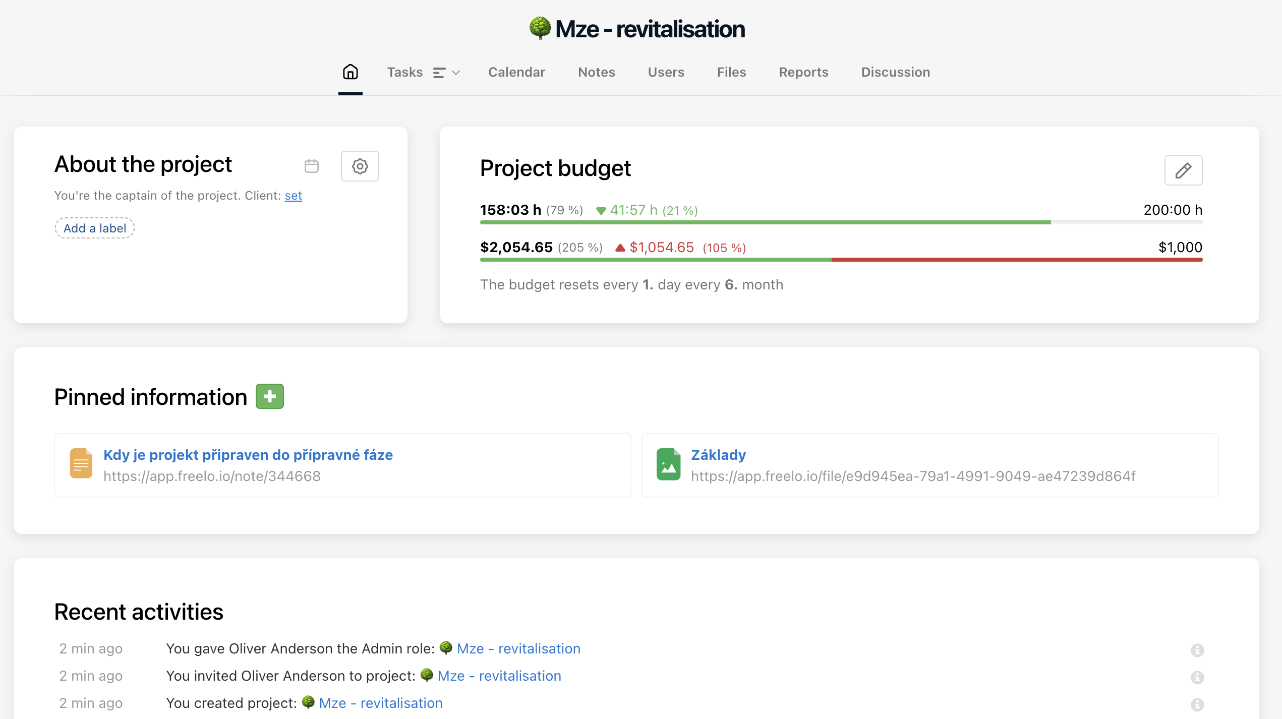The height and width of the screenshot is (719, 1282).
Task: Click '2 min ago' beside created project activity
Action: click(91, 703)
